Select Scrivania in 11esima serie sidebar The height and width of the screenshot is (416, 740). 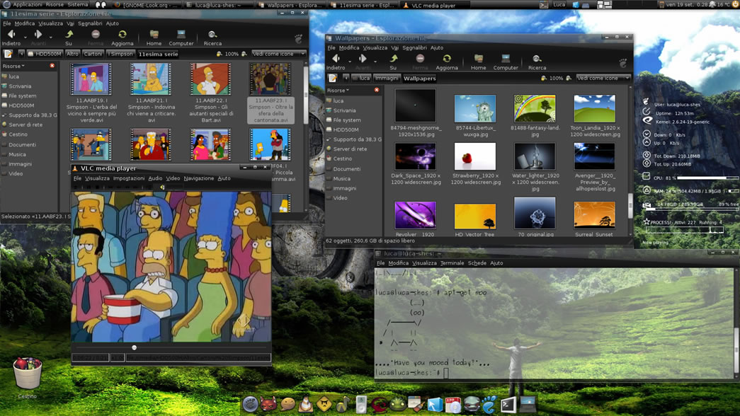tap(20, 86)
